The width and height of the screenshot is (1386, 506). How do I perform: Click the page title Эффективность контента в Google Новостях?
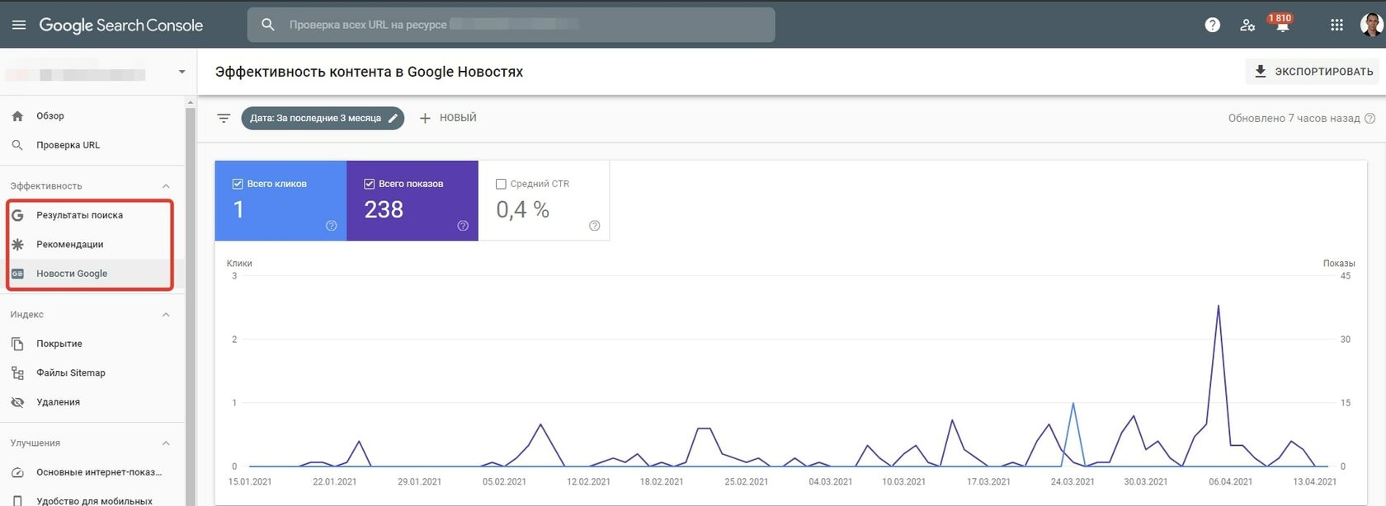[x=369, y=72]
